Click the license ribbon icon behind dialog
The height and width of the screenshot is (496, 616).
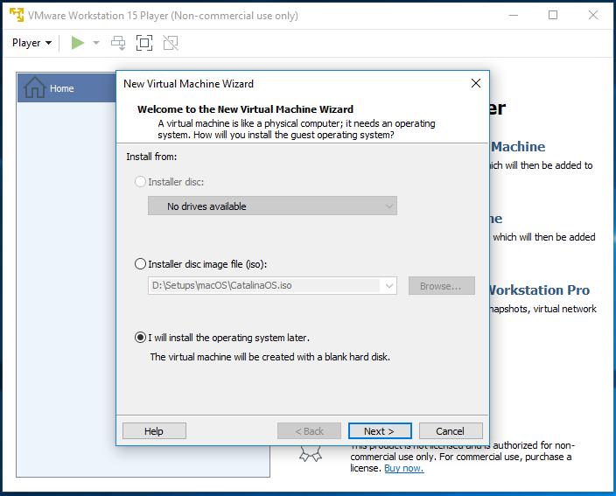(311, 454)
